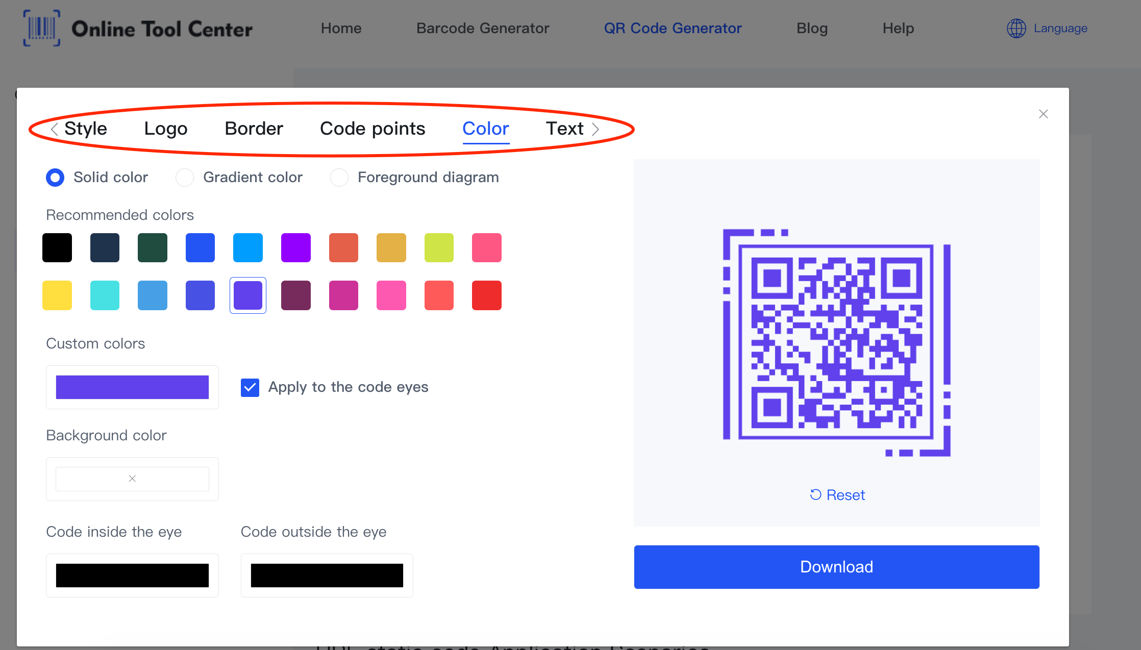
Task: Select the Border customization tab
Action: click(253, 128)
